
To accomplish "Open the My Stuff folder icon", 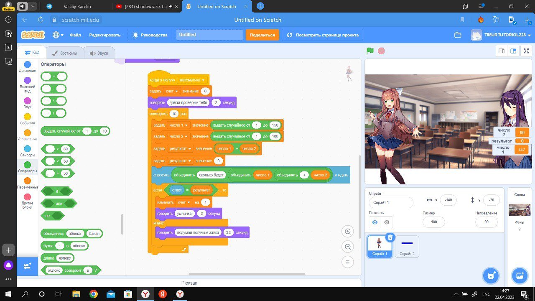I will tap(458, 35).
